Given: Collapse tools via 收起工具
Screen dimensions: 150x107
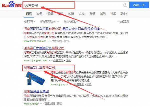Looking at the screenshot, I should click(x=123, y=21).
